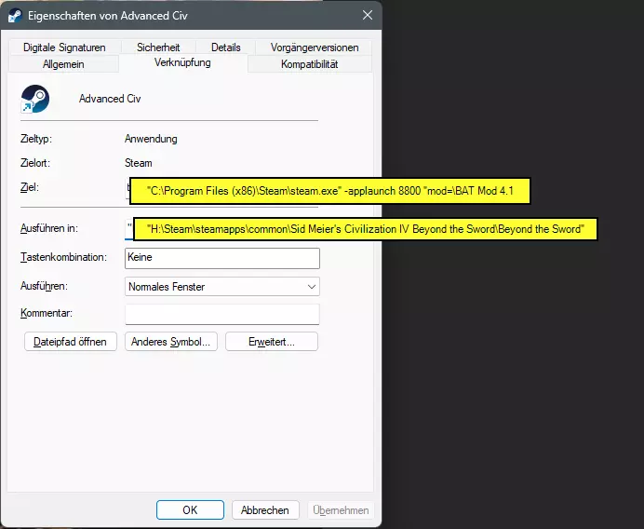Click into the Tastenkombination field showing Keine
The height and width of the screenshot is (529, 644).
222,258
